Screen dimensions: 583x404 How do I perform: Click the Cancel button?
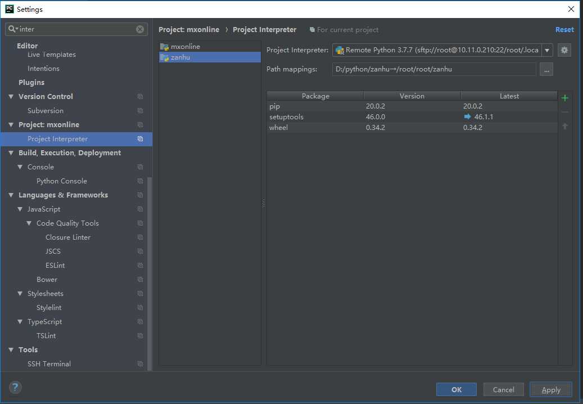(x=503, y=389)
